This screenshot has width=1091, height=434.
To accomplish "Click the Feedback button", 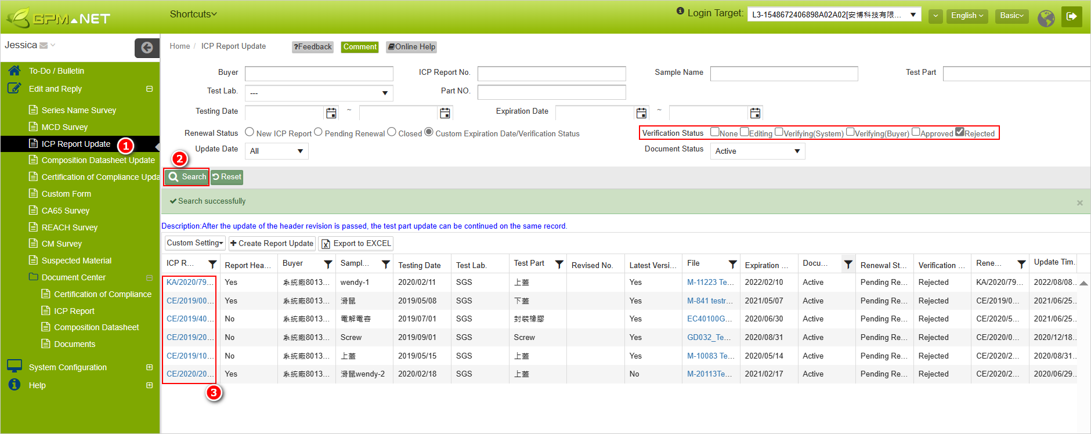I will point(313,47).
